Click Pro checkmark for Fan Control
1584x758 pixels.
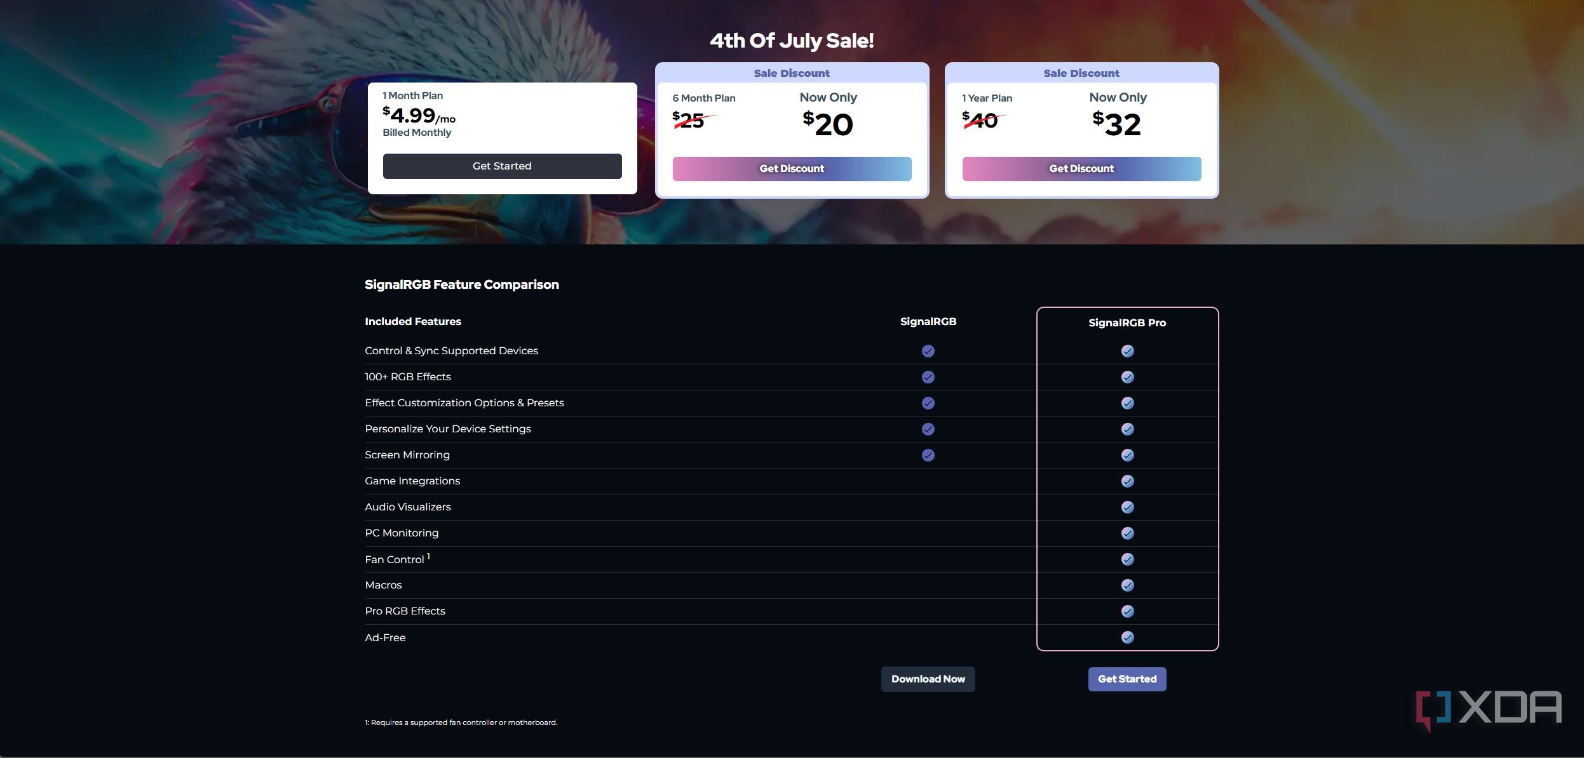coord(1128,559)
